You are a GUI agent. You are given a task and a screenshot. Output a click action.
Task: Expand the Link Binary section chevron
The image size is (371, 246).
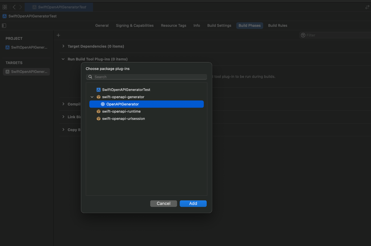[63, 117]
